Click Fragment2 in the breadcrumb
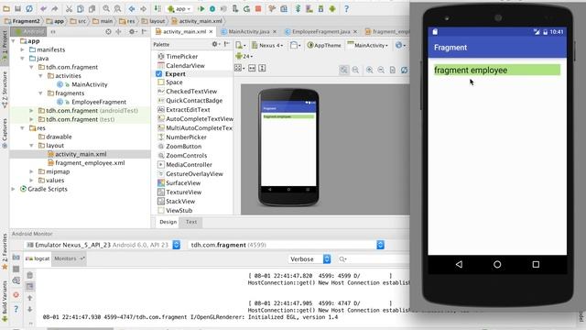Viewport: 586px width, 330px height. [x=22, y=21]
